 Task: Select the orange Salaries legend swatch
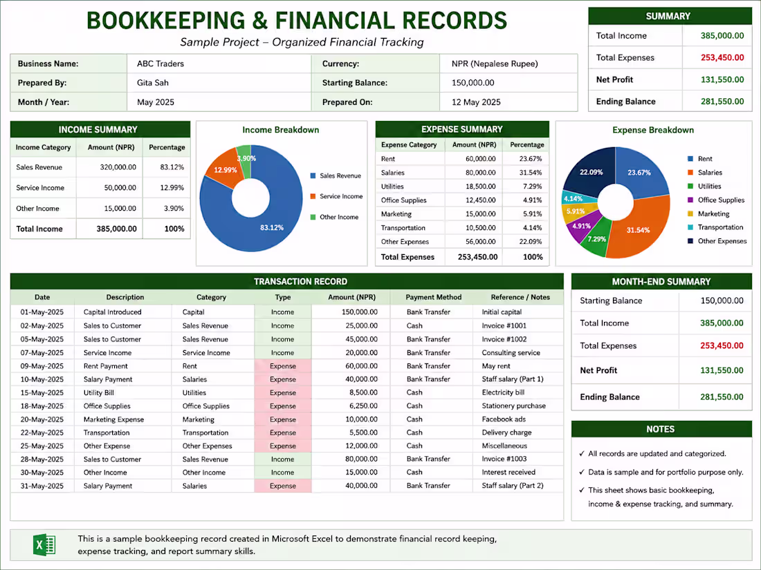(x=690, y=172)
